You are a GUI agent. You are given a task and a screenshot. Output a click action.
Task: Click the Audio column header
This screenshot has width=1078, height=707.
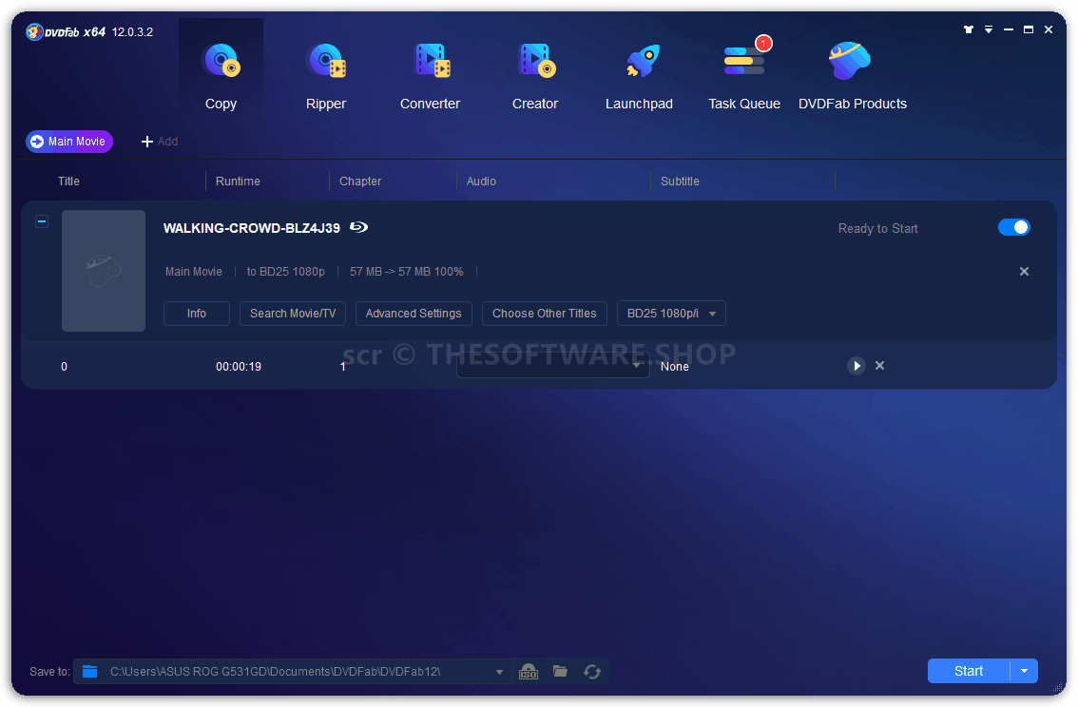point(481,182)
